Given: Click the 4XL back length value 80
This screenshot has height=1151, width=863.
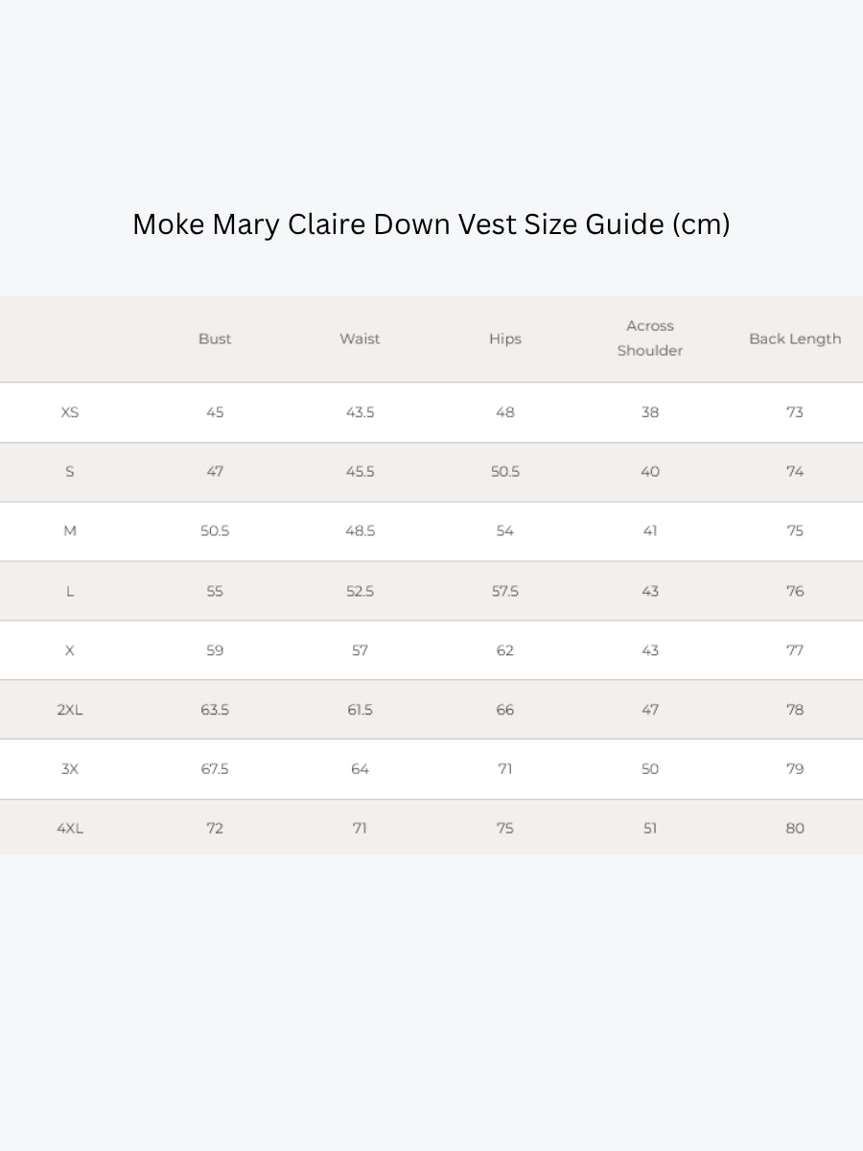Looking at the screenshot, I should tap(795, 829).
